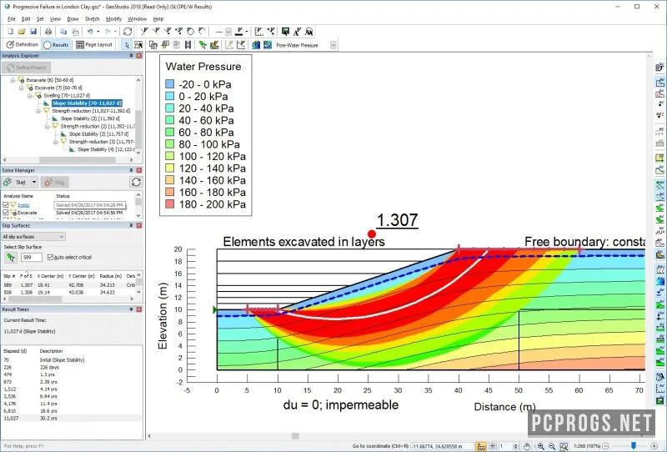
Task: Click the Insitu analysis link
Action: pyautogui.click(x=23, y=205)
